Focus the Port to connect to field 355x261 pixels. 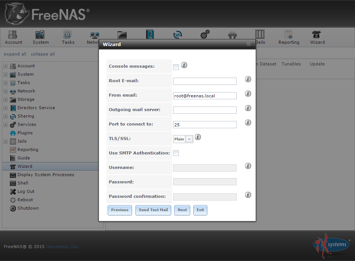205,125
